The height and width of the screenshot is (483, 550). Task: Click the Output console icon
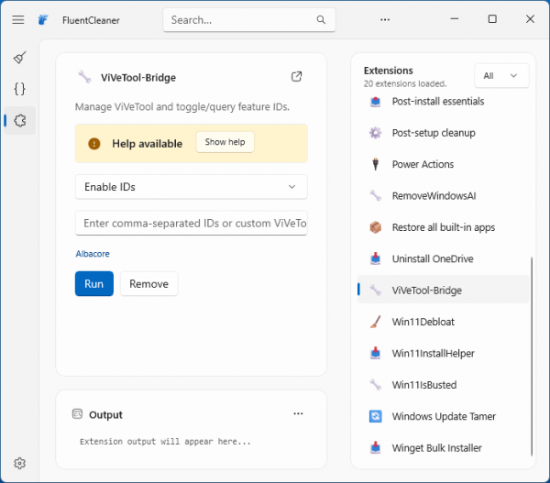coord(77,414)
